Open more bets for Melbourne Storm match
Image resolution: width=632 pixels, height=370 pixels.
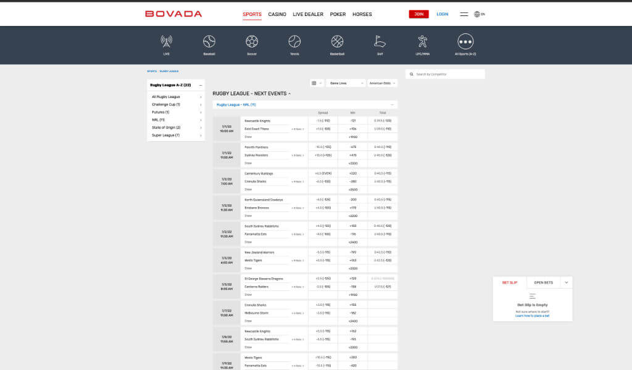297,313
